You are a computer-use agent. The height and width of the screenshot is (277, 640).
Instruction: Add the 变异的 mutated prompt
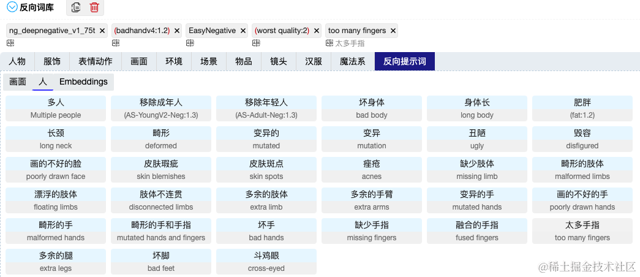266,139
